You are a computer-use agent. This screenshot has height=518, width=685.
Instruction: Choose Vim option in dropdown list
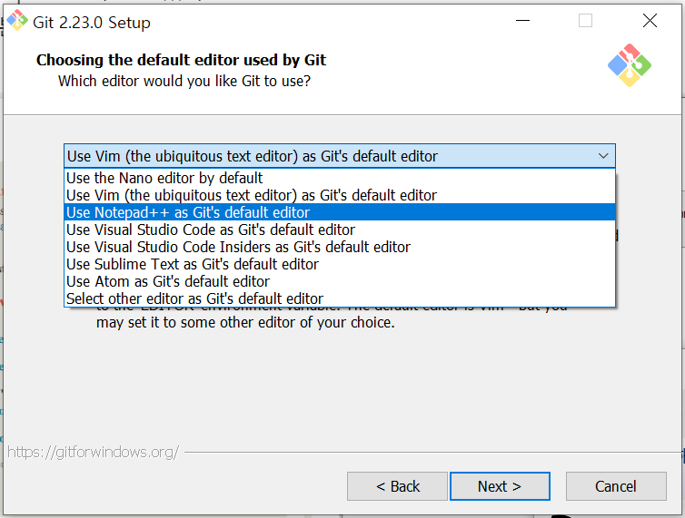340,195
